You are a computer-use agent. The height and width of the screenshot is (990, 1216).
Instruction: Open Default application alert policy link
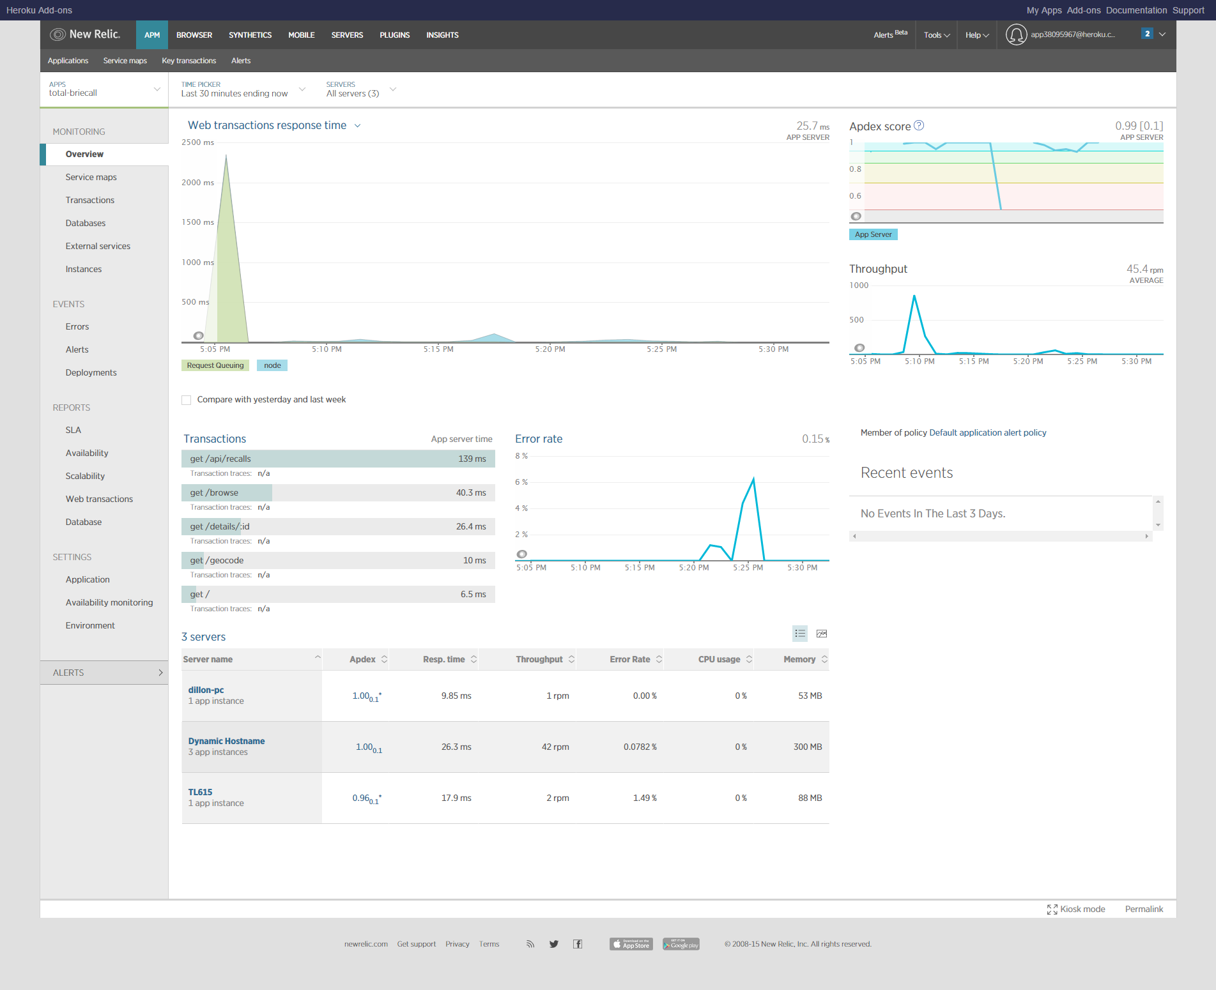pos(987,432)
